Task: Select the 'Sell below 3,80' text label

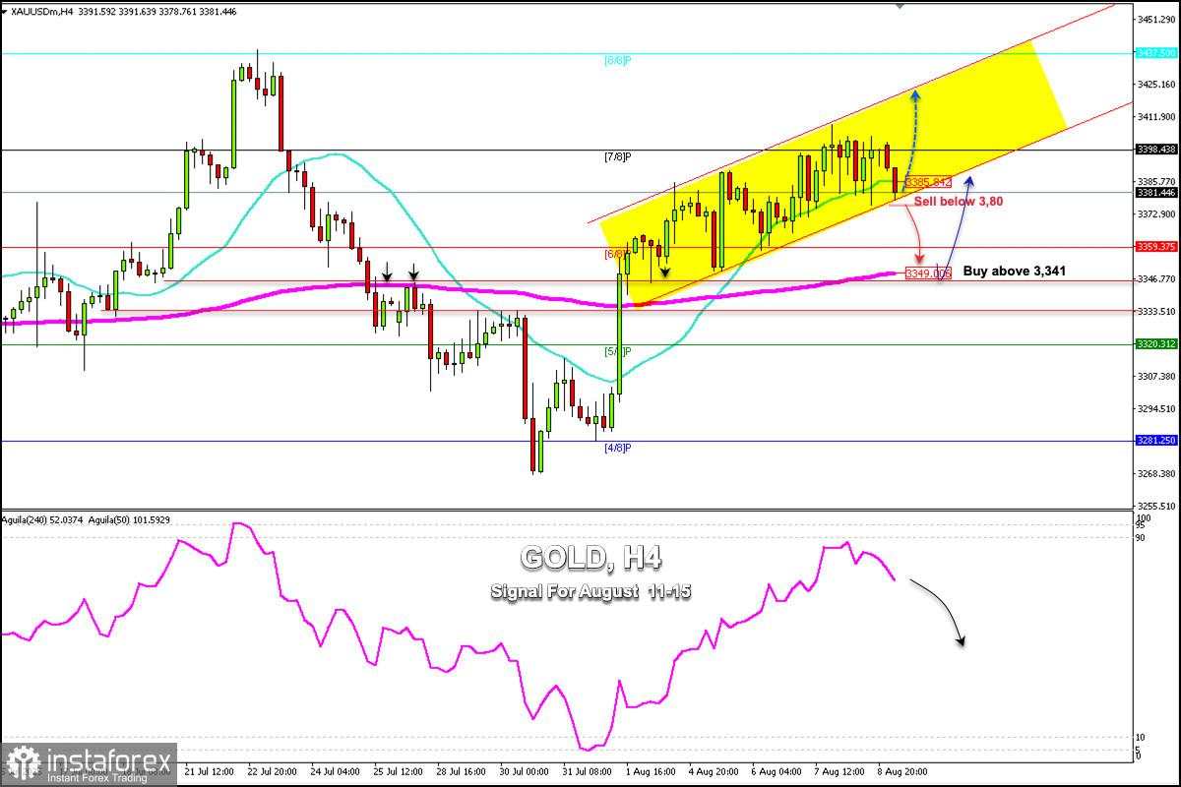Action: click(x=959, y=201)
